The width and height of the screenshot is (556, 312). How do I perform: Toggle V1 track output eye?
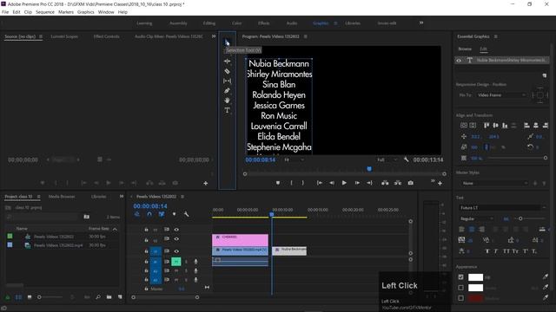tap(176, 251)
